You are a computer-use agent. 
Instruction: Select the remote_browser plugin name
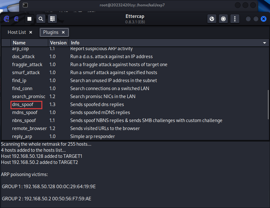point(29,128)
